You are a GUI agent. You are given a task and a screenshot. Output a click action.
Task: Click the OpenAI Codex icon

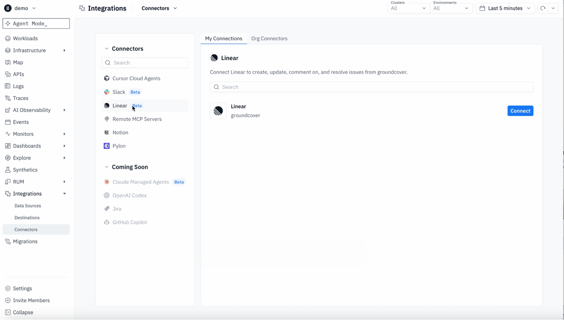pyautogui.click(x=107, y=195)
